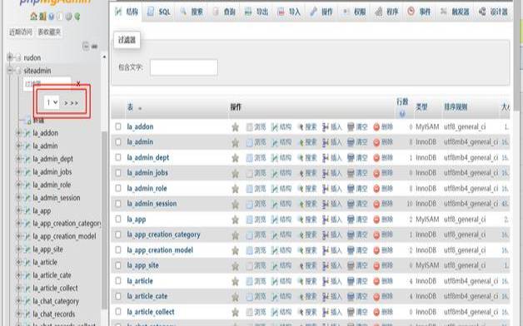Empty icon in la_app_creation_model row
Screen dimensions: 523x326
351,250
